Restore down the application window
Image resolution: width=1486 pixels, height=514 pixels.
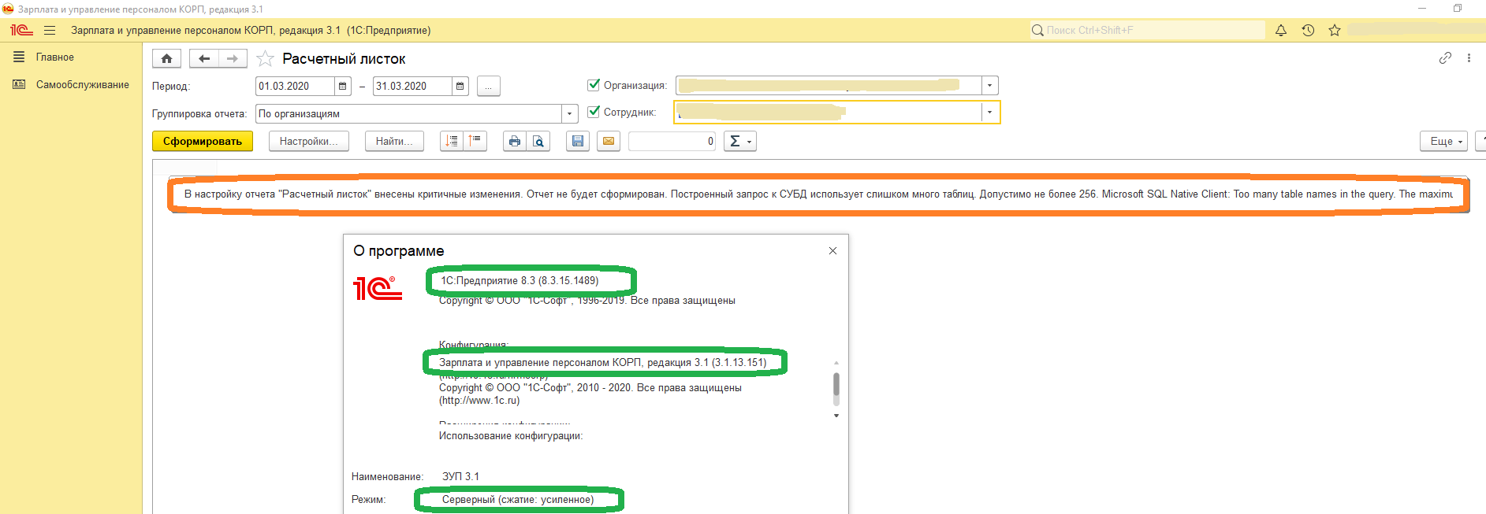click(1458, 9)
